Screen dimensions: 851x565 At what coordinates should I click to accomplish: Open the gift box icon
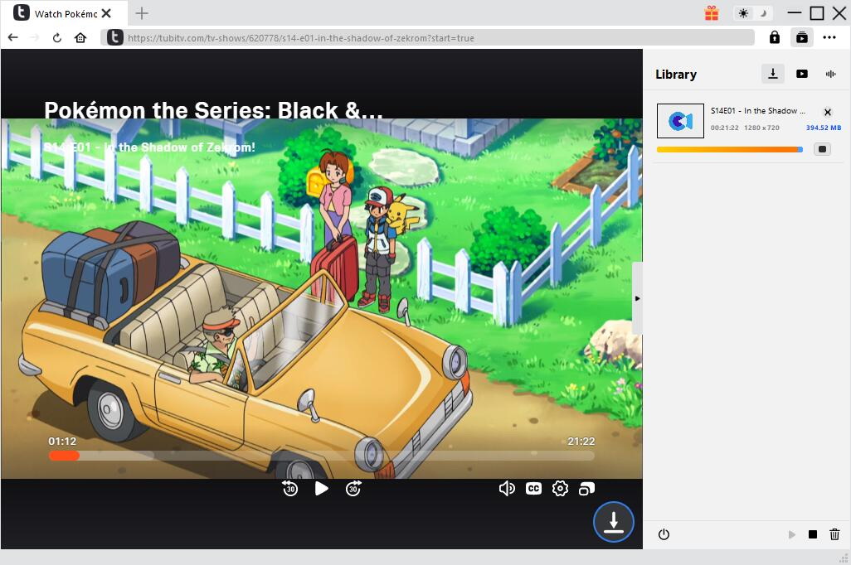coord(712,13)
